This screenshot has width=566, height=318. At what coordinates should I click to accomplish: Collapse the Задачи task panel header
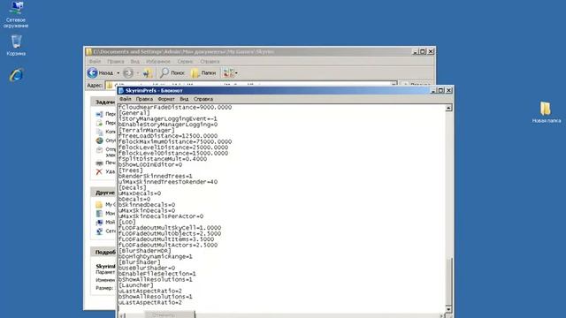pos(103,102)
